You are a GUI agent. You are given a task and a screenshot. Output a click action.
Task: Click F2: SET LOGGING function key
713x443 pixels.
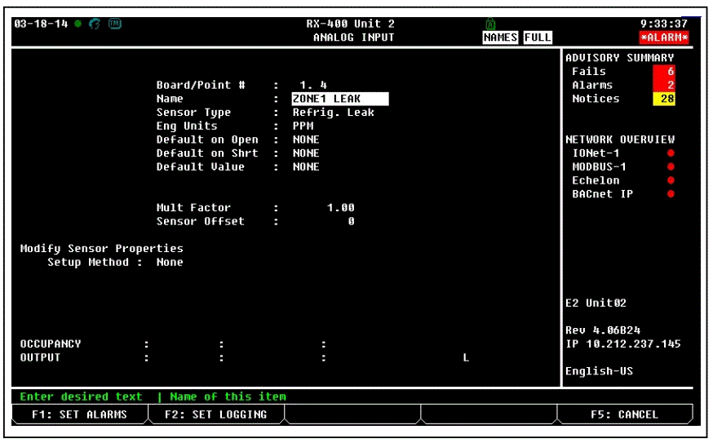tap(216, 414)
